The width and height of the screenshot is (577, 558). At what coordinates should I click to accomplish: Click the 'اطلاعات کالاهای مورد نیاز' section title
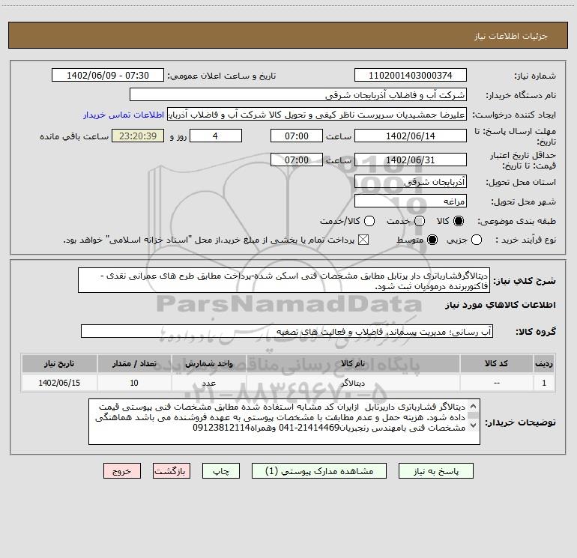pyautogui.click(x=501, y=305)
